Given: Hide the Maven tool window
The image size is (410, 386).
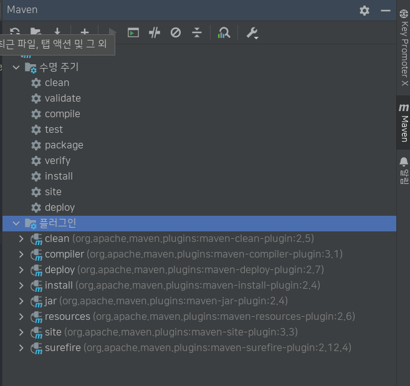Looking at the screenshot, I should click(386, 11).
